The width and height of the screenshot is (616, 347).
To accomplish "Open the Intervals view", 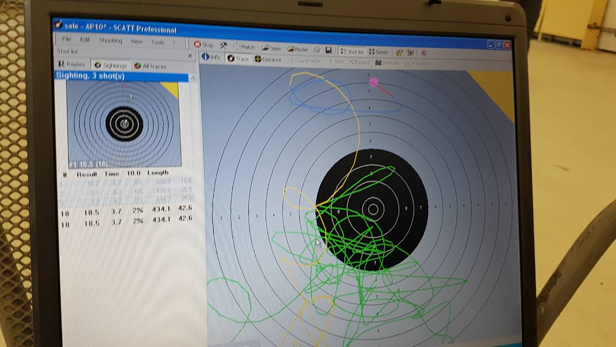I will pos(387,63).
